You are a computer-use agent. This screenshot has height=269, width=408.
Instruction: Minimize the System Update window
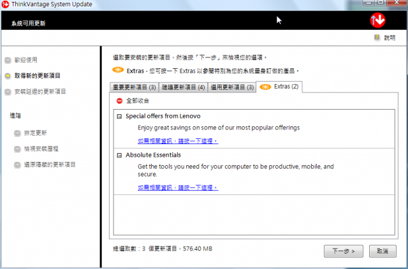click(x=369, y=3)
